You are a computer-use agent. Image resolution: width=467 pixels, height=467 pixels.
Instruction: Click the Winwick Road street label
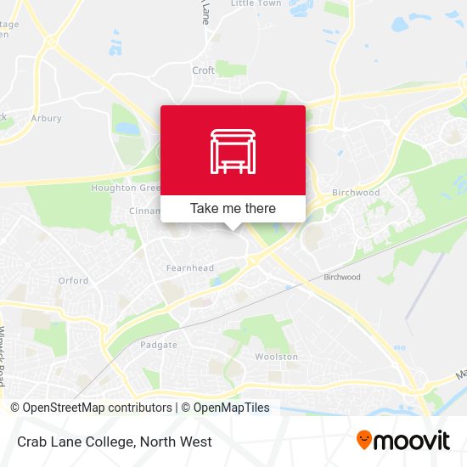click(x=3, y=357)
